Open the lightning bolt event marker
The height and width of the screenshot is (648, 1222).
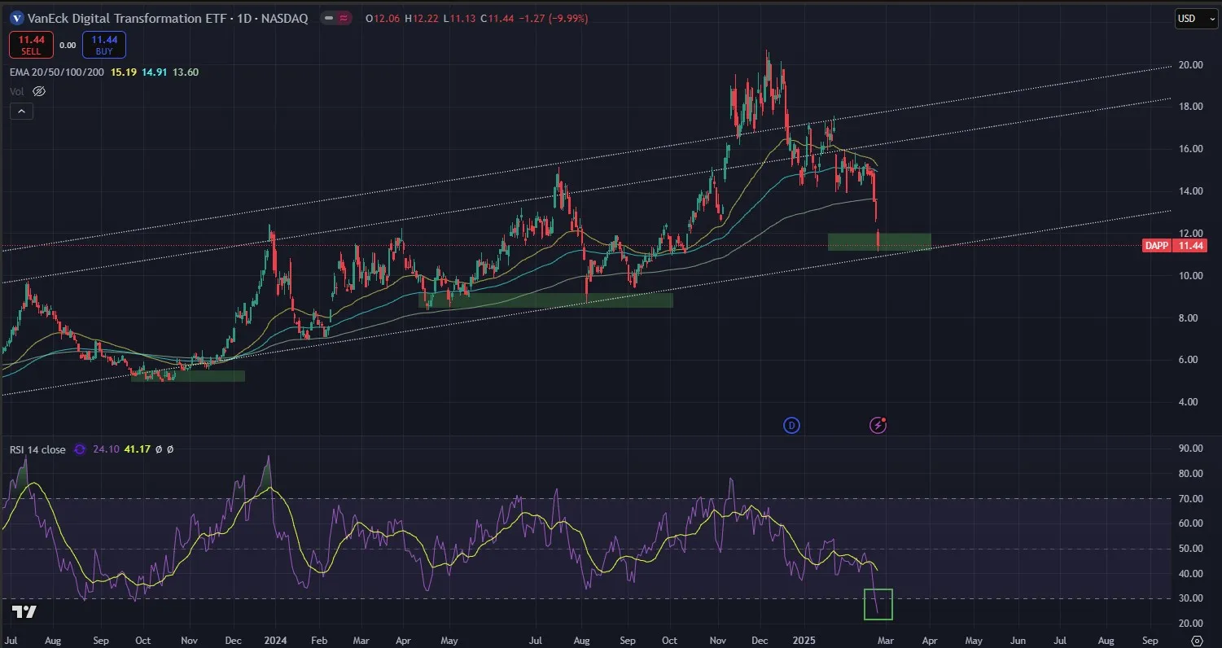(x=878, y=425)
